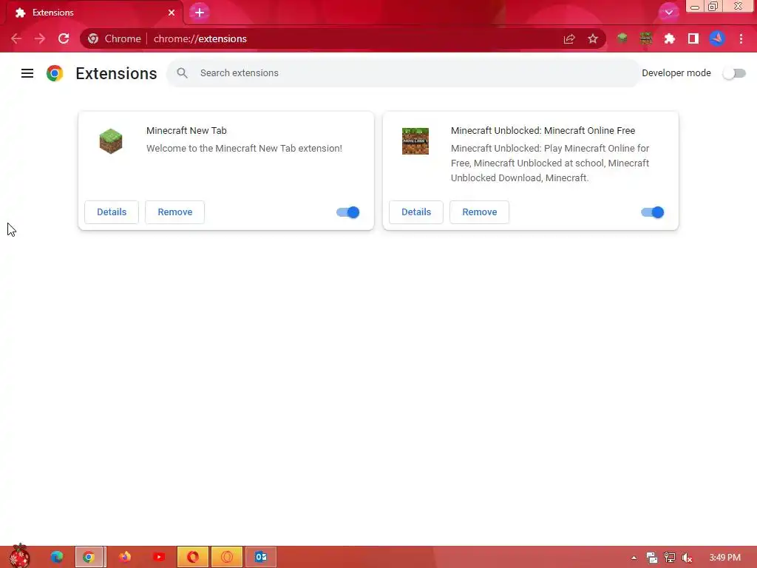Image resolution: width=757 pixels, height=568 pixels.
Task: Remove the Minecraft Unblocked extension
Action: 479,212
